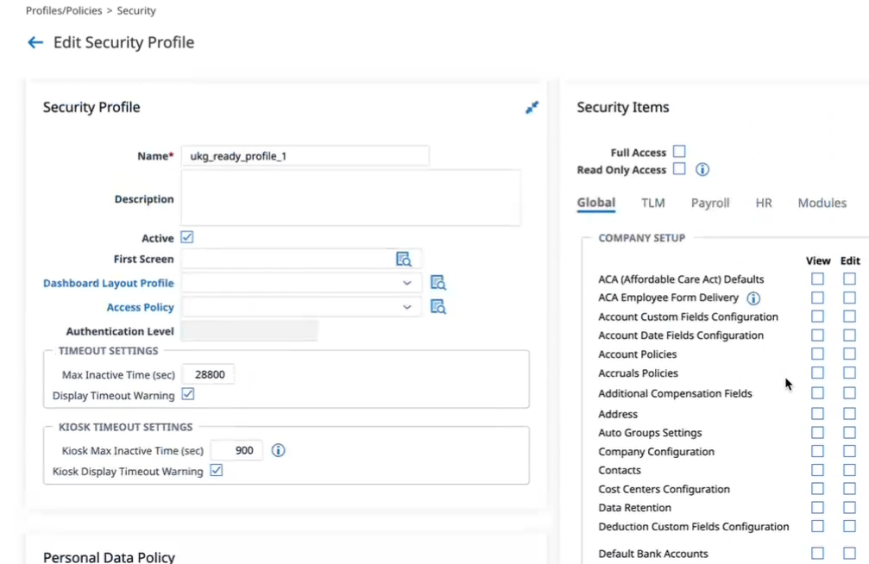Toggle Display Timeout Warning checkbox
This screenshot has width=869, height=564.
click(x=188, y=394)
